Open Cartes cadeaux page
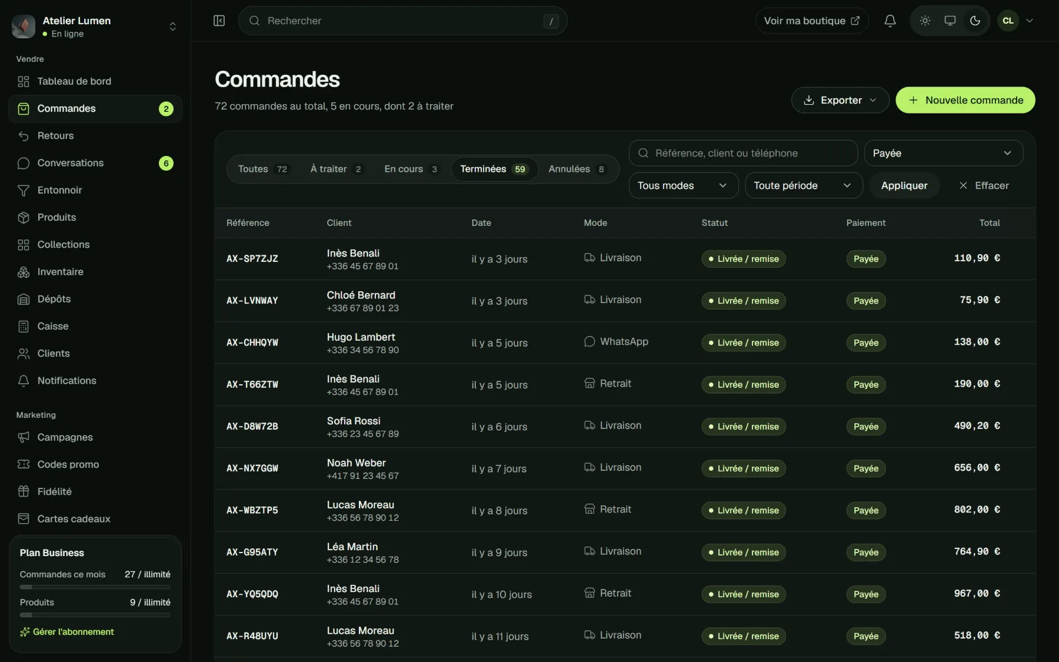 pos(95,519)
